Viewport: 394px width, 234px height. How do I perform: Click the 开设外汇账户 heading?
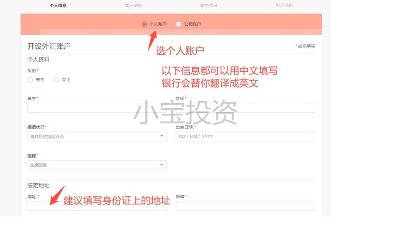tap(49, 46)
